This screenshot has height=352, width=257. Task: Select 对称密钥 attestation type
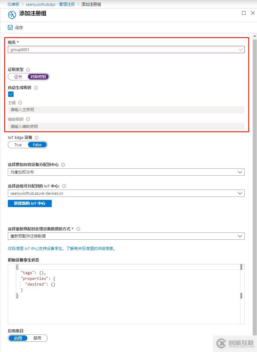point(38,77)
